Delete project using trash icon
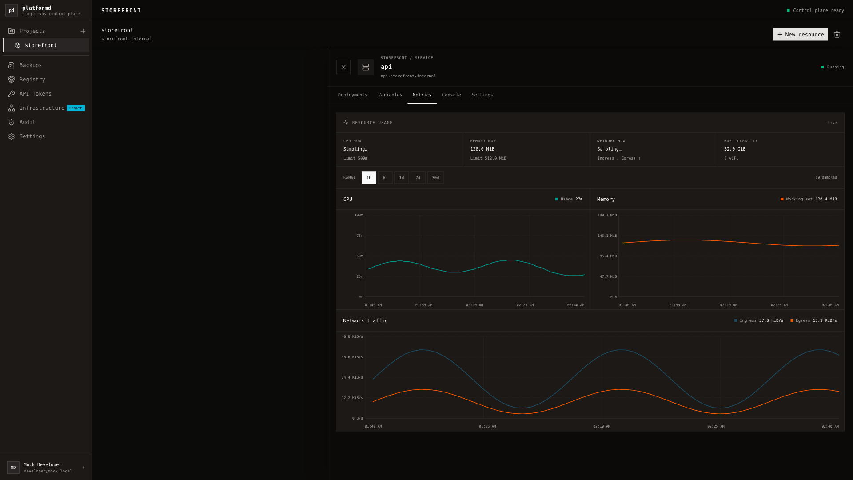The width and height of the screenshot is (853, 480). pos(837,35)
